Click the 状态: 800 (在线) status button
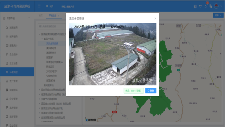The height and width of the screenshot is (127, 225). pos(134,91)
